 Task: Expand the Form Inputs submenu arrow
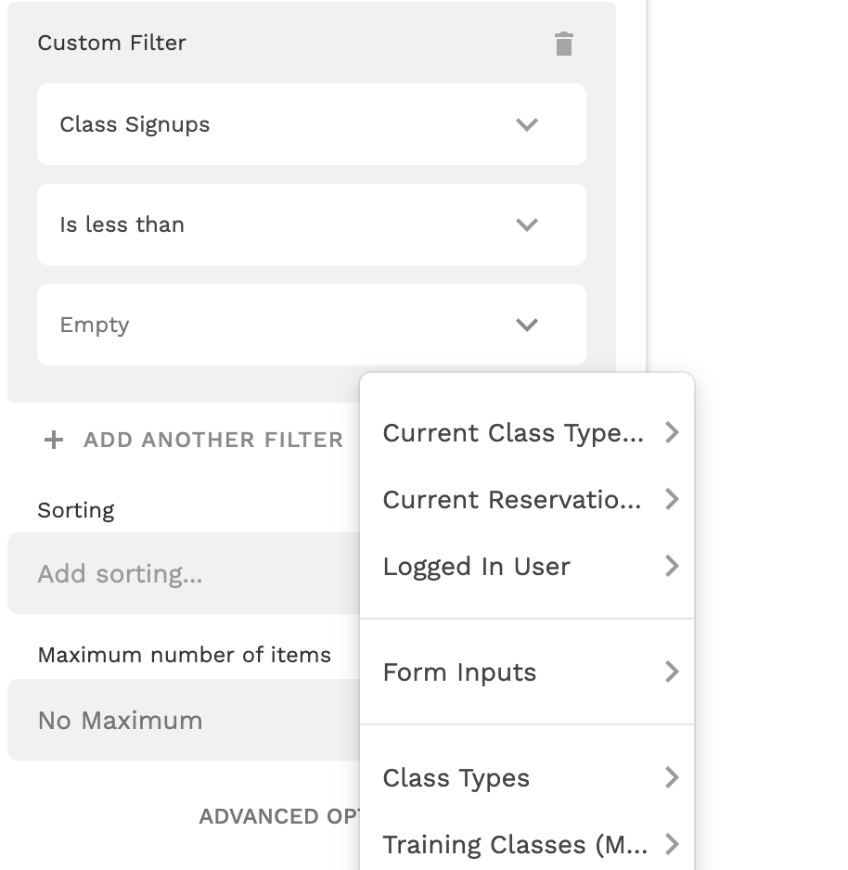(x=673, y=672)
